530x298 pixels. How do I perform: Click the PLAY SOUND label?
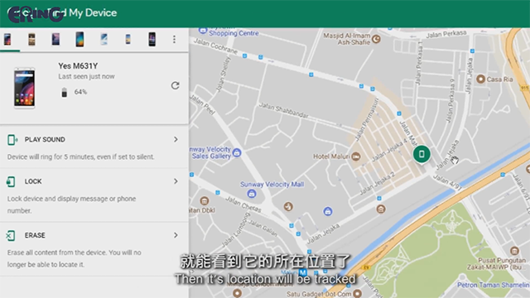click(x=45, y=140)
